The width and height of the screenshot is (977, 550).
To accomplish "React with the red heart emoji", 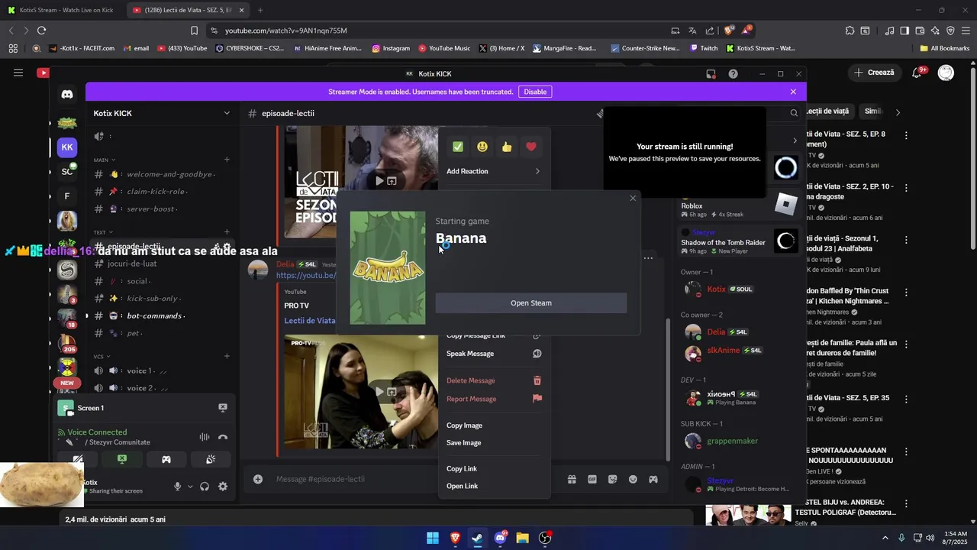I will coord(531,147).
